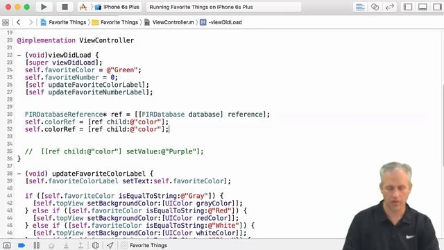
Task: Click self.favoriteNumber = 0 line
Action: point(71,77)
